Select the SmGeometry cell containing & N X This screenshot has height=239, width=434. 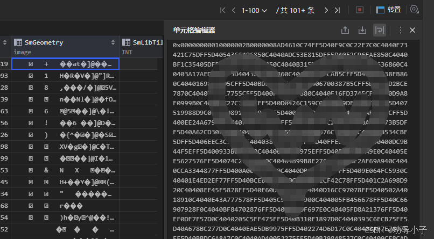tap(65, 170)
